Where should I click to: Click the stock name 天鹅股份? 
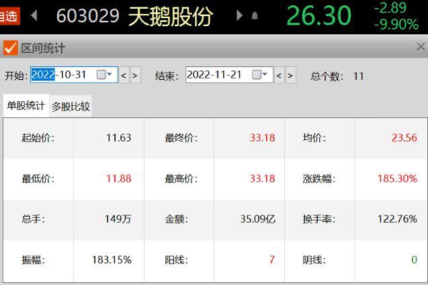coord(171,16)
